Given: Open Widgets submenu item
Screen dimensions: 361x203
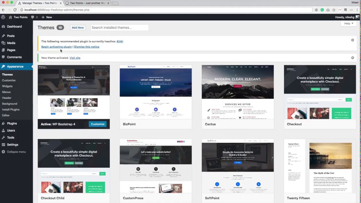Looking at the screenshot, I should coord(7,86).
